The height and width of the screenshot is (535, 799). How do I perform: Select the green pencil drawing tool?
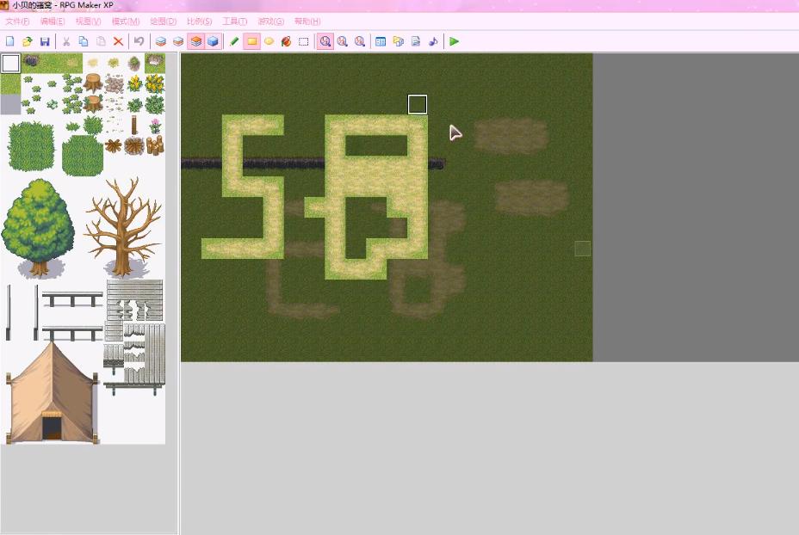(x=234, y=41)
